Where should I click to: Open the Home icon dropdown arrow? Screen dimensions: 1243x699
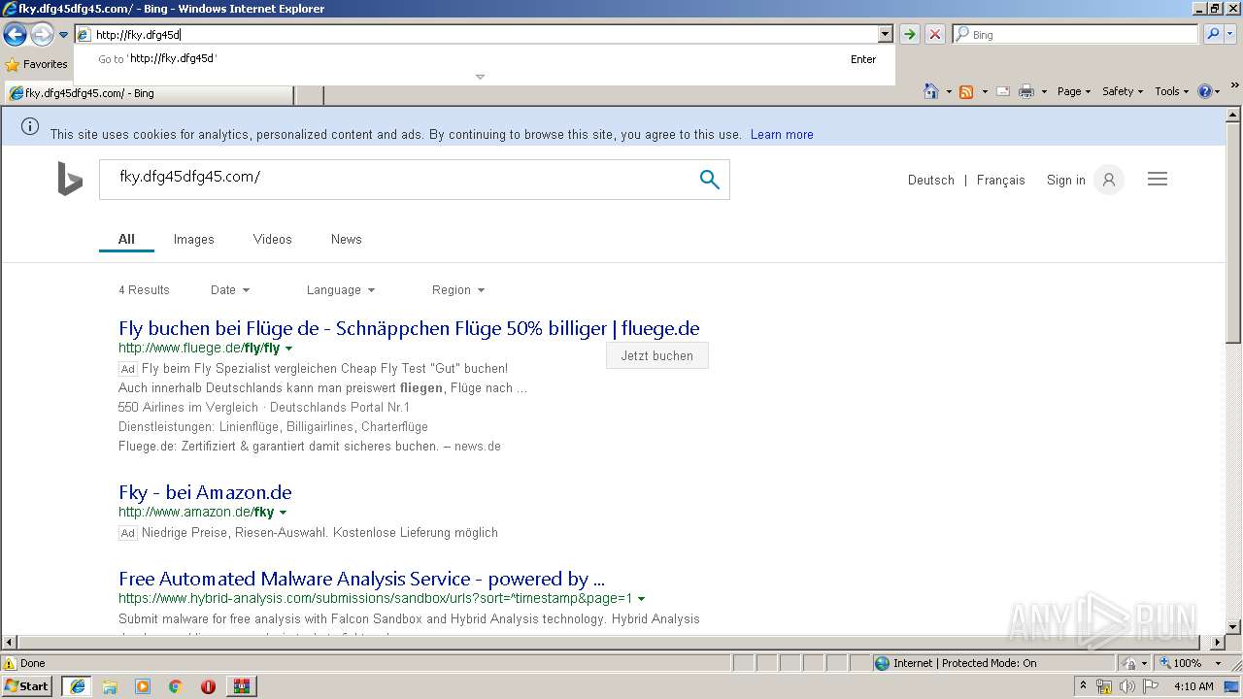949,91
